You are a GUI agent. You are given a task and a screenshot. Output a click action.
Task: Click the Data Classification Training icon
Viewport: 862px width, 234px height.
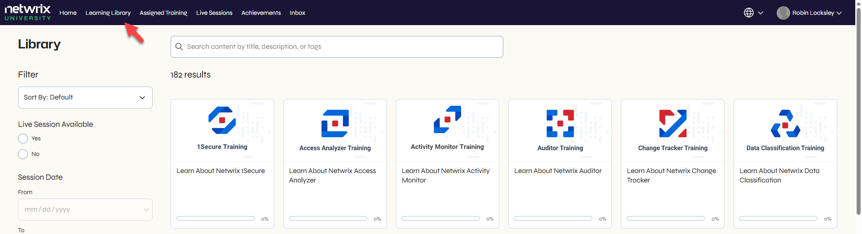click(x=785, y=123)
